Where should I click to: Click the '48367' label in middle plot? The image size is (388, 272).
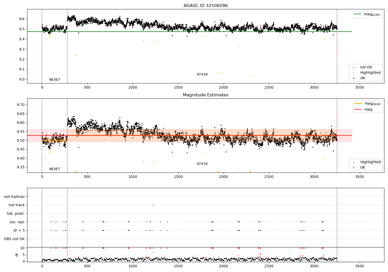tap(54, 169)
